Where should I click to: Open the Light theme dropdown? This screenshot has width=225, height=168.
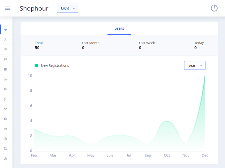coord(67,8)
